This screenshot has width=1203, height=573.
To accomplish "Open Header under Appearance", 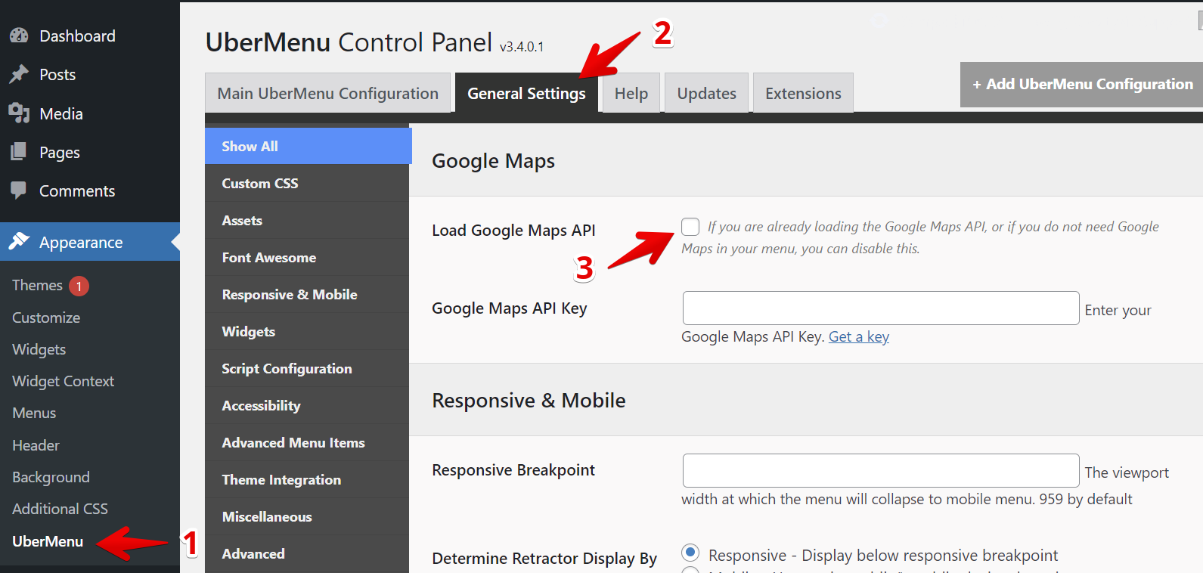I will click(36, 445).
